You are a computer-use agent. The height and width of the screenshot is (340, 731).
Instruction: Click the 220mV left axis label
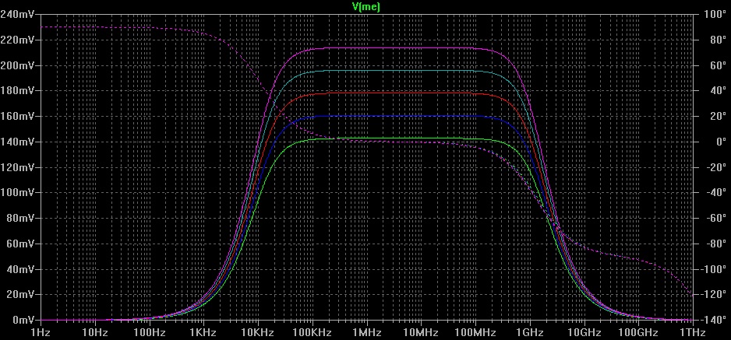[17, 40]
